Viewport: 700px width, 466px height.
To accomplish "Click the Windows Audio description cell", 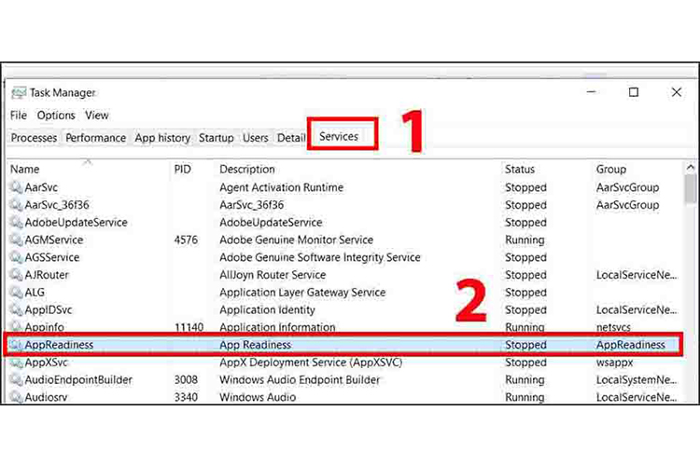I will [x=258, y=397].
